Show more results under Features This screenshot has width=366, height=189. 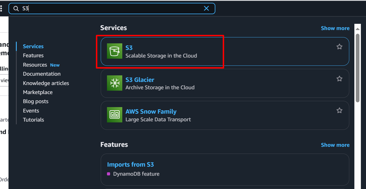pos(335,145)
